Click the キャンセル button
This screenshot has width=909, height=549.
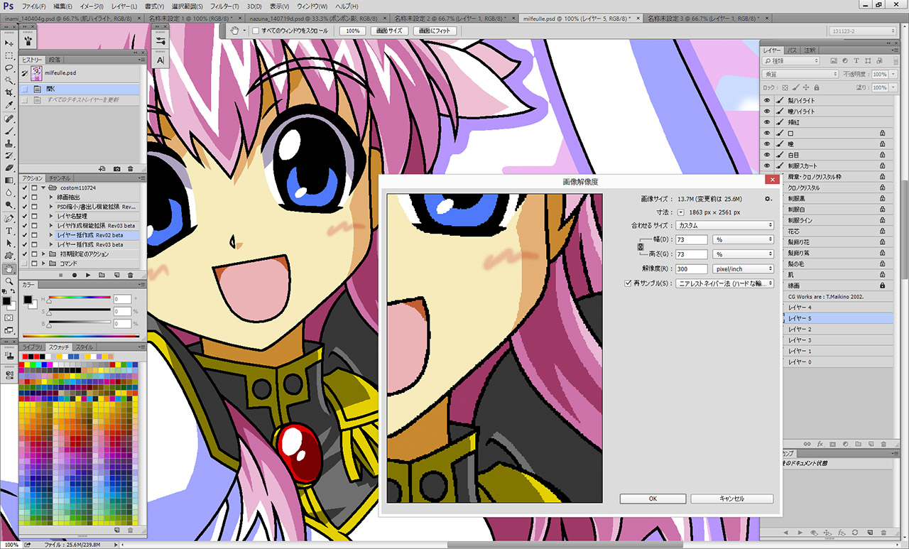pos(731,499)
